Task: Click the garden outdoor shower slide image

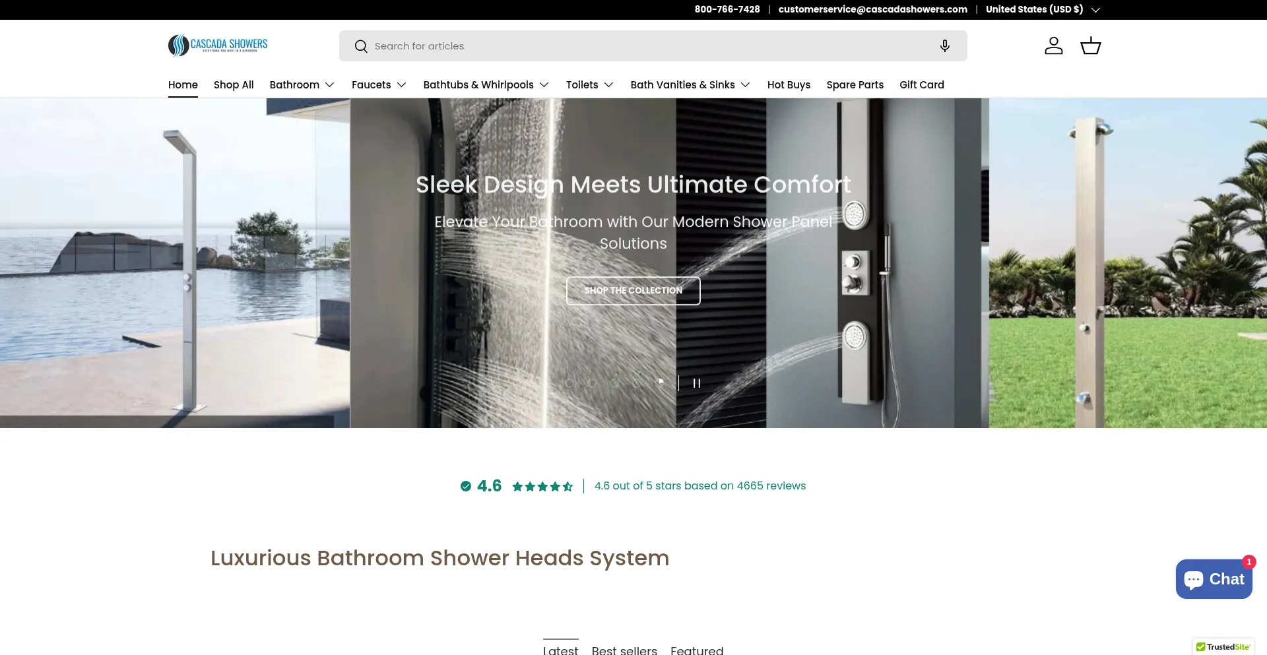Action: click(1128, 263)
